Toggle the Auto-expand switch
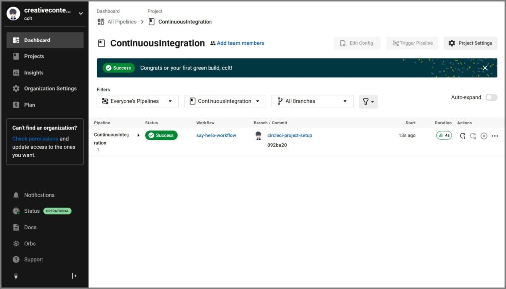506x289 pixels. pos(491,97)
